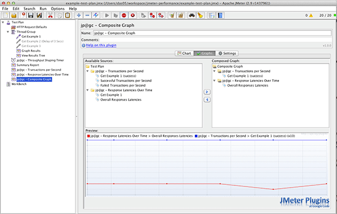
Task: Click the Search binoculars icon
Action: pos(192,15)
